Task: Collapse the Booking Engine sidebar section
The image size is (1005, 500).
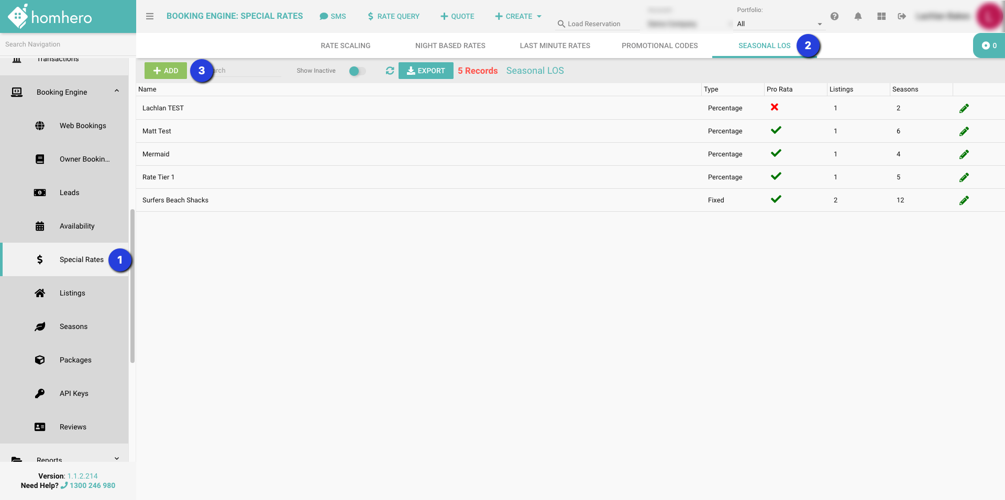Action: [x=116, y=92]
